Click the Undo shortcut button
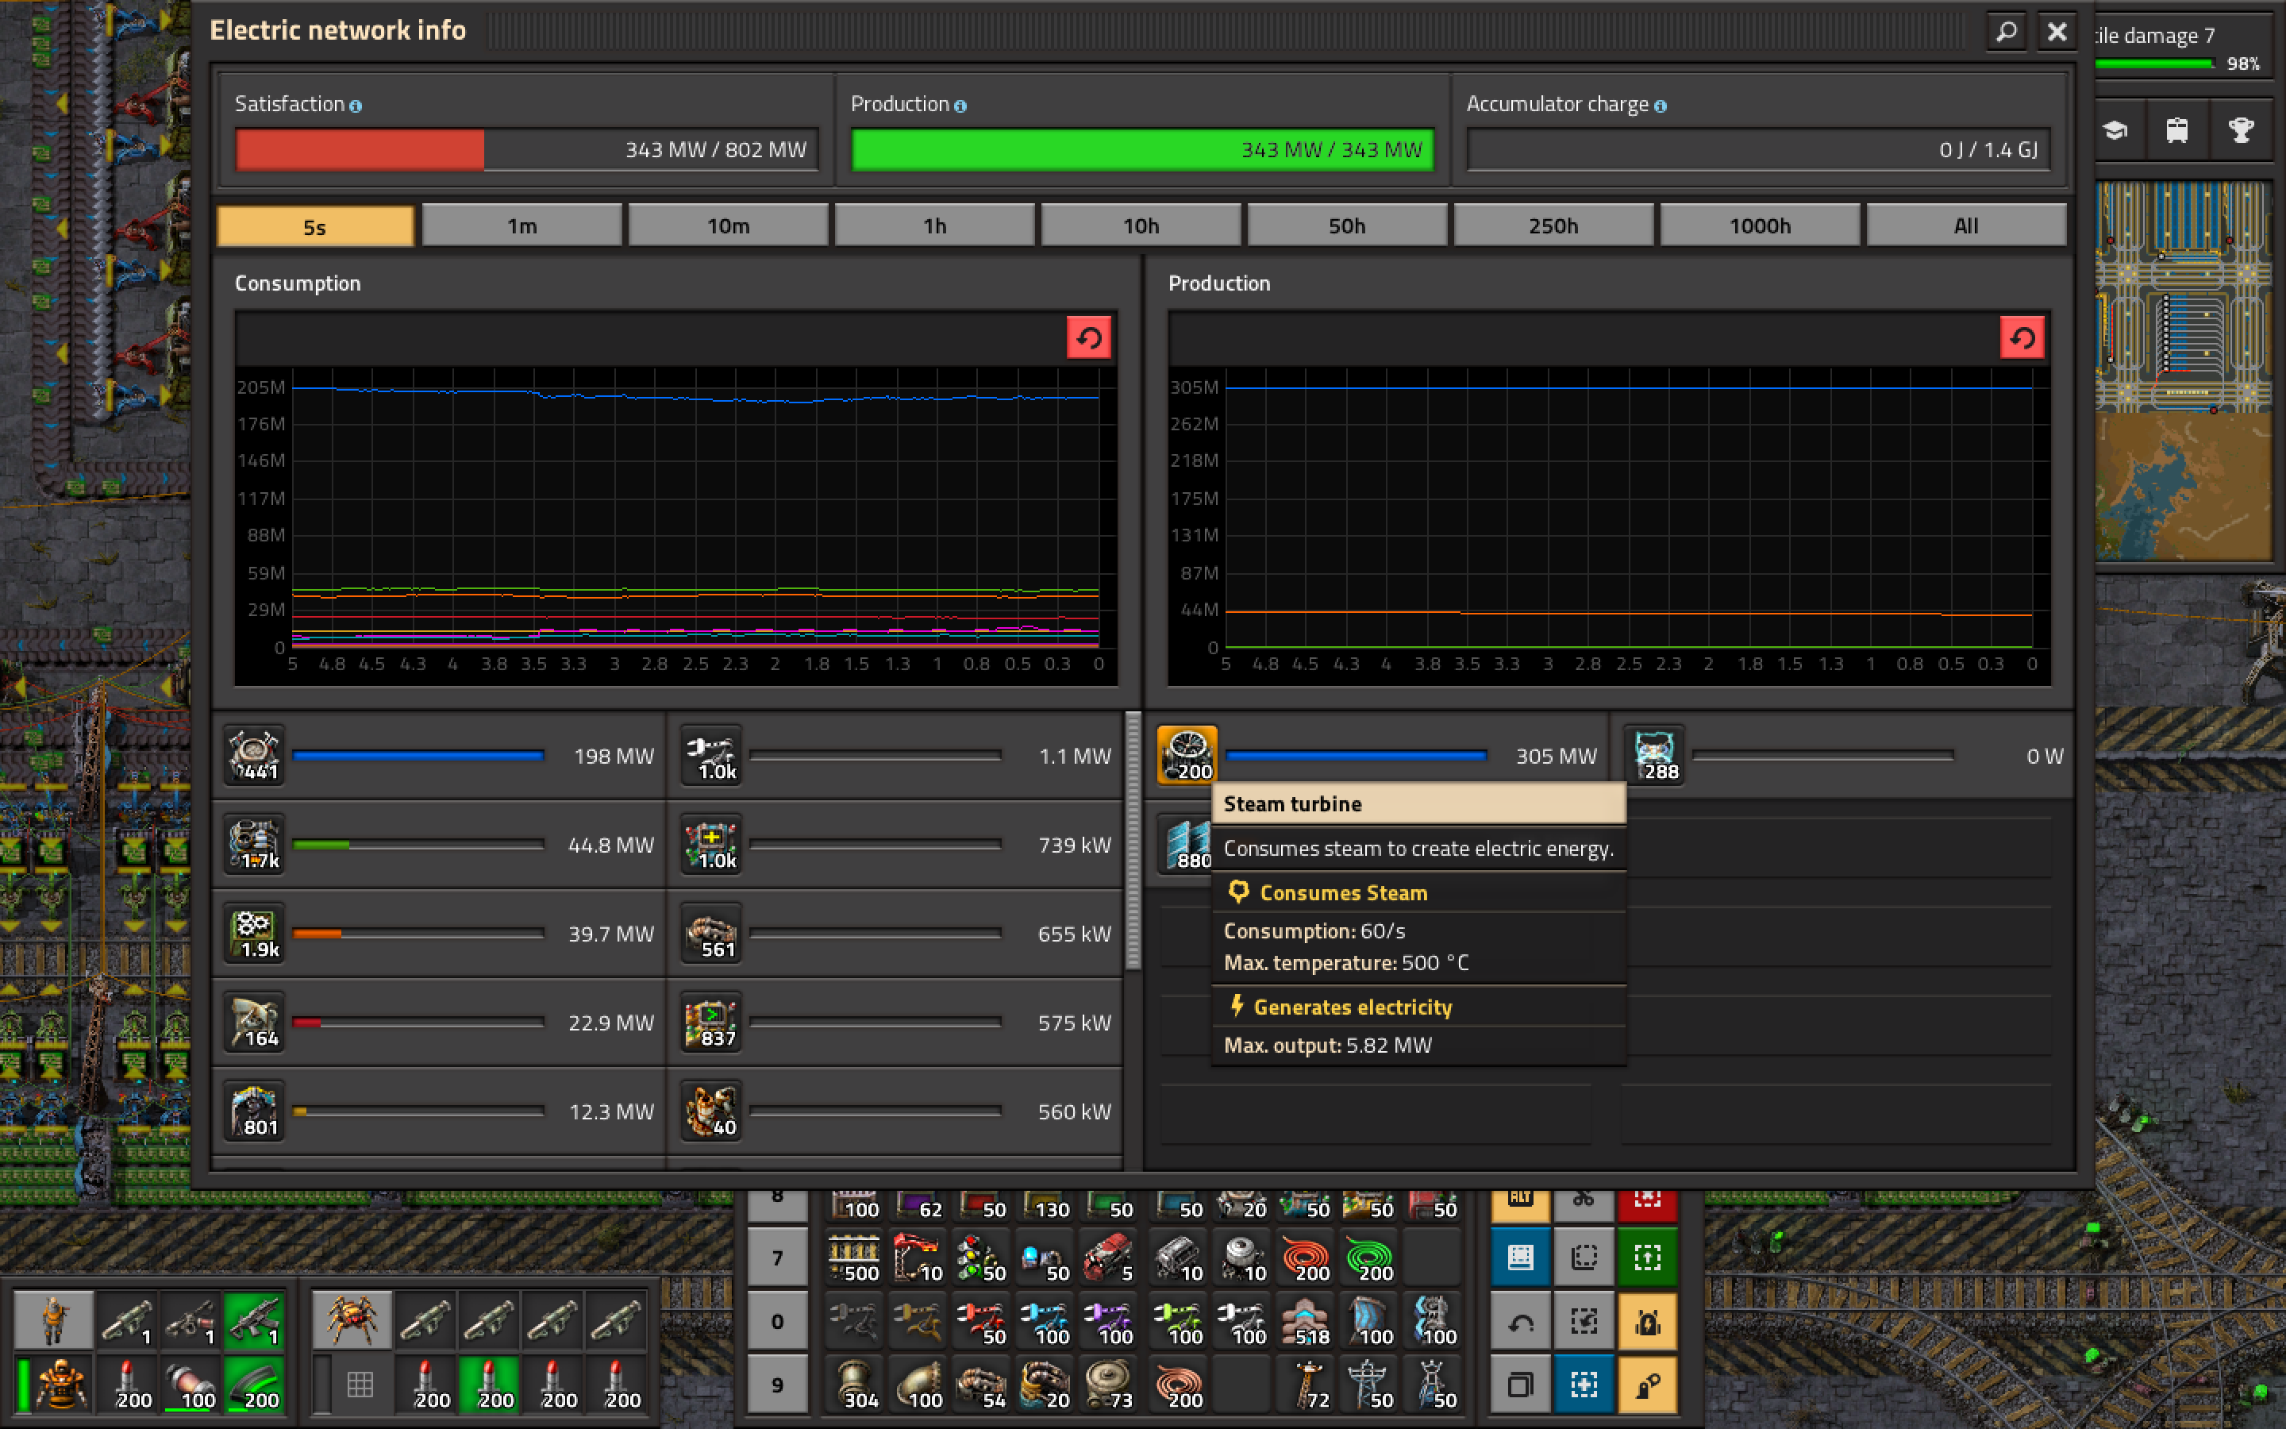The image size is (2286, 1429). [x=1520, y=1321]
